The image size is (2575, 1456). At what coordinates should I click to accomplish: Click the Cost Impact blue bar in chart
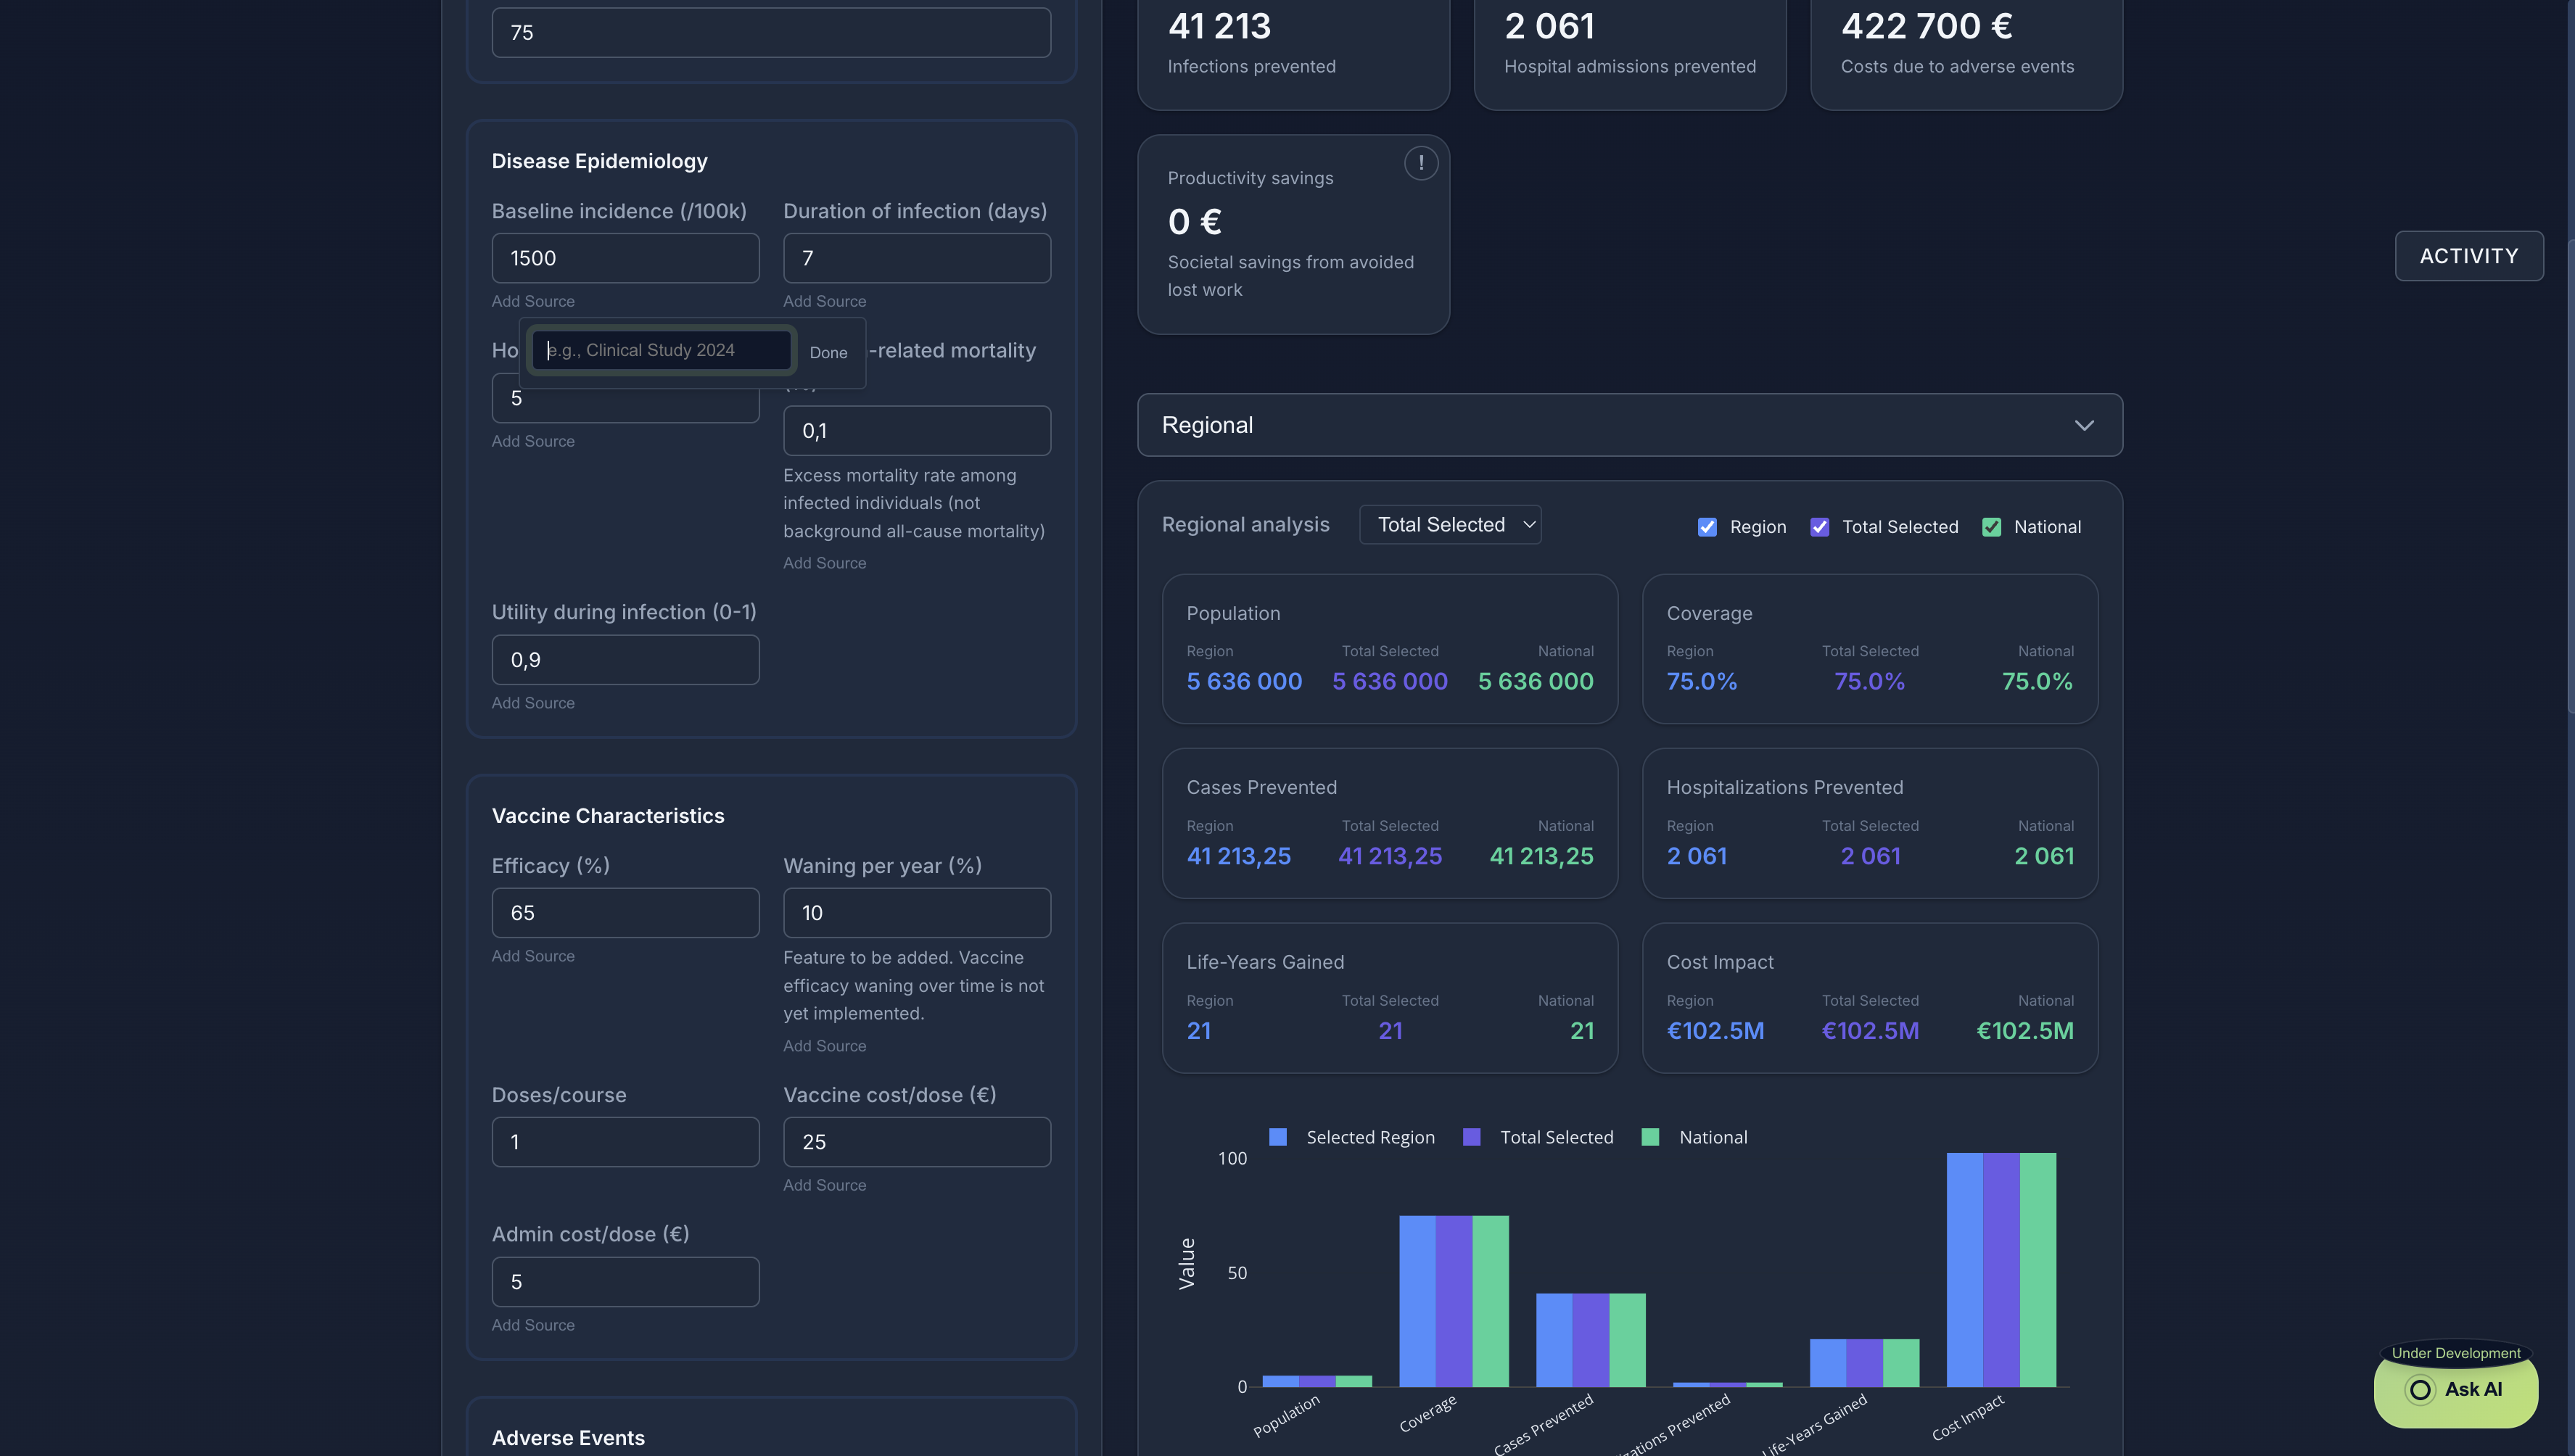1965,1270
